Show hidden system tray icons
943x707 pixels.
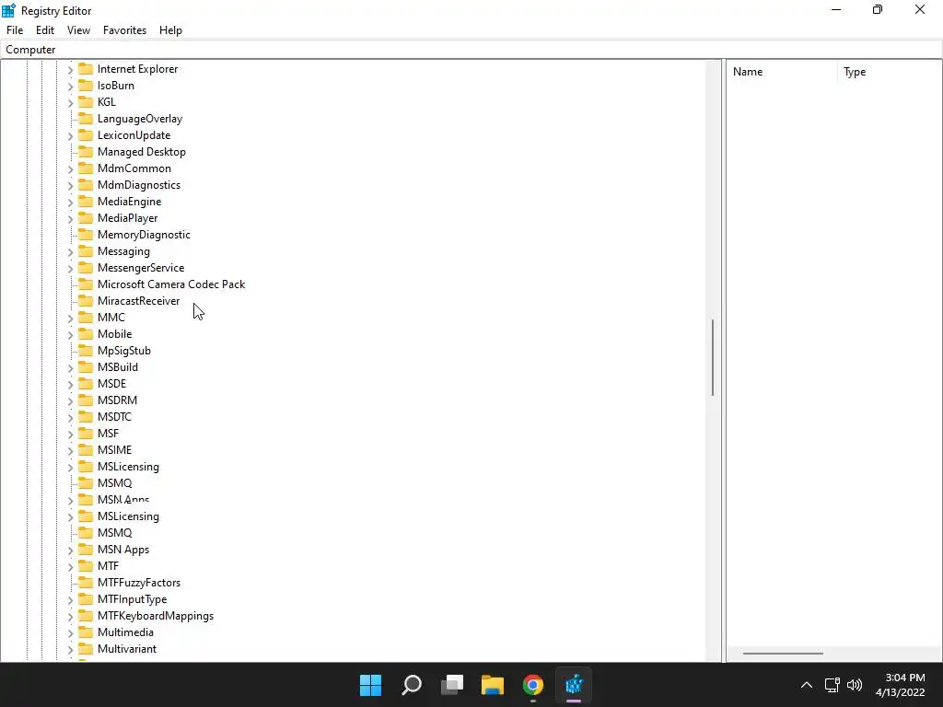[x=807, y=685]
